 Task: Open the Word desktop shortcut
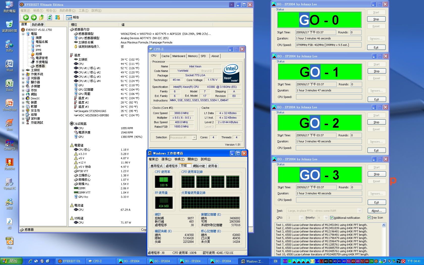click(x=9, y=66)
